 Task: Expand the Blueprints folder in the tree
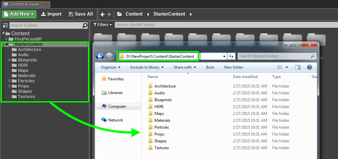click(10, 60)
